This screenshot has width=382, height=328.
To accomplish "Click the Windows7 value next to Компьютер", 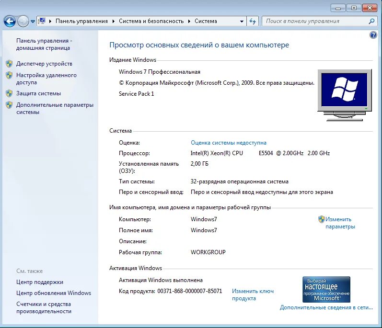I will (x=204, y=219).
